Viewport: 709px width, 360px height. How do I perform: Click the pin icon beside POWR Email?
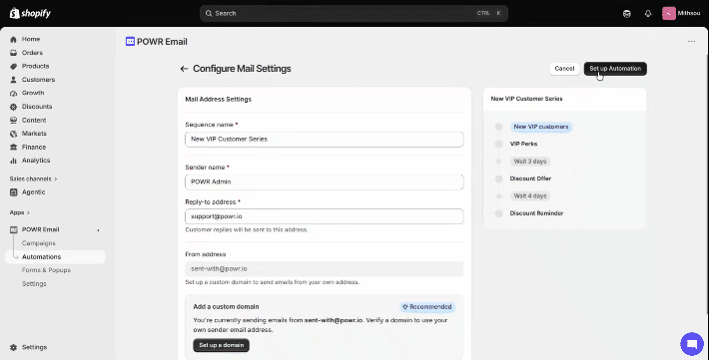[98, 230]
